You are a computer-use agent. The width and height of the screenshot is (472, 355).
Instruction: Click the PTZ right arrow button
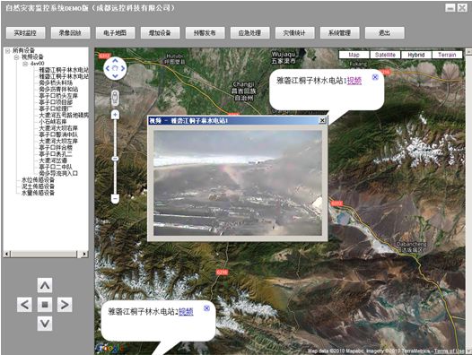tap(65, 305)
